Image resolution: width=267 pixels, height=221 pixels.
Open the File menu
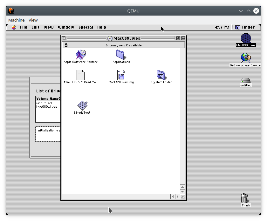click(x=23, y=27)
